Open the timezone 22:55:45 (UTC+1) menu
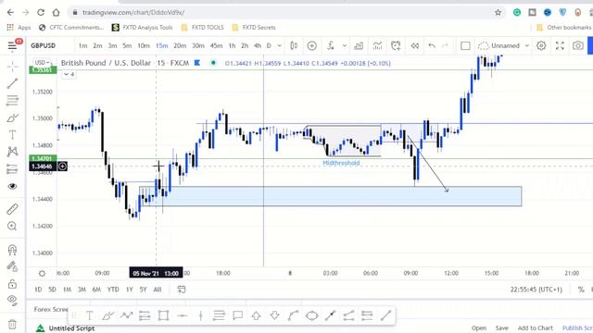 536,290
